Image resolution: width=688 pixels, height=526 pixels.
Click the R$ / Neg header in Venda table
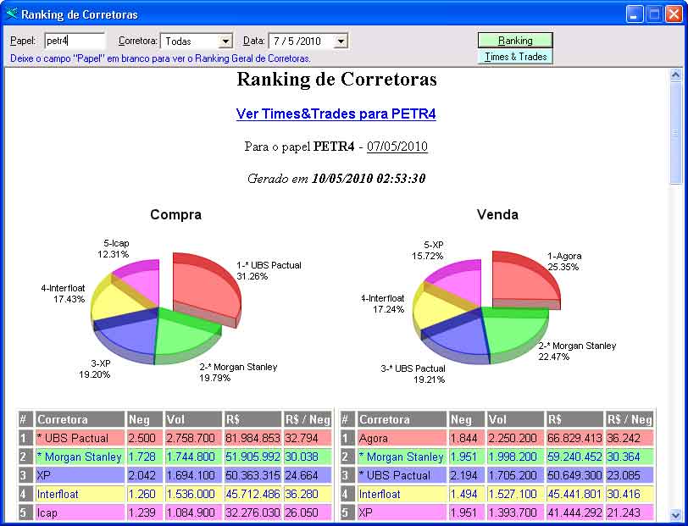coord(629,419)
